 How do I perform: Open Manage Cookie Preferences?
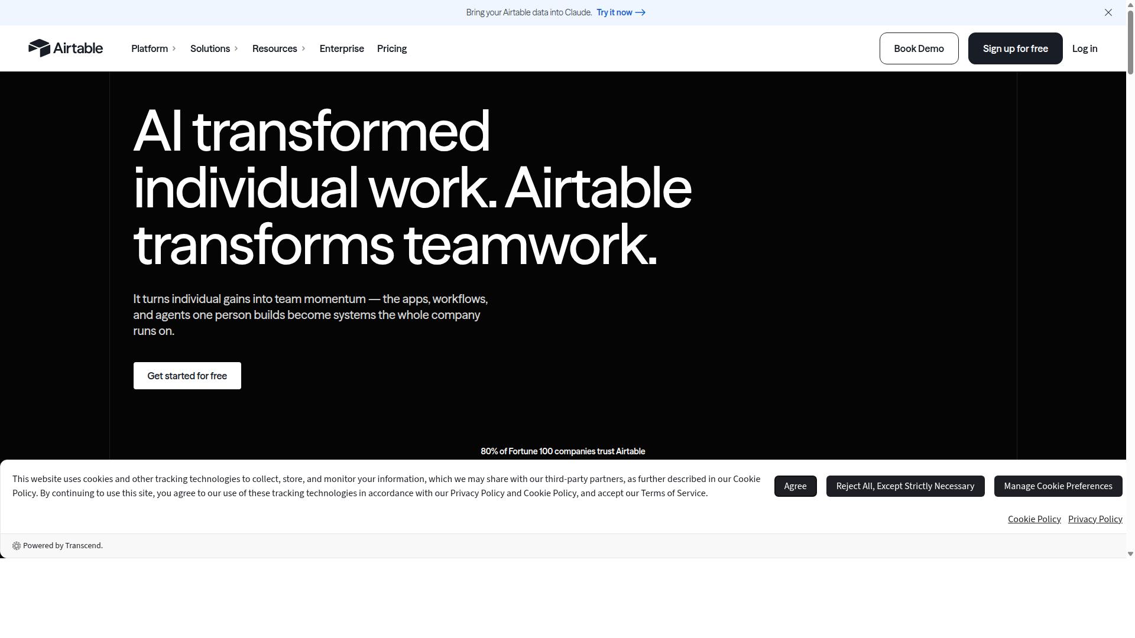tap(1058, 486)
